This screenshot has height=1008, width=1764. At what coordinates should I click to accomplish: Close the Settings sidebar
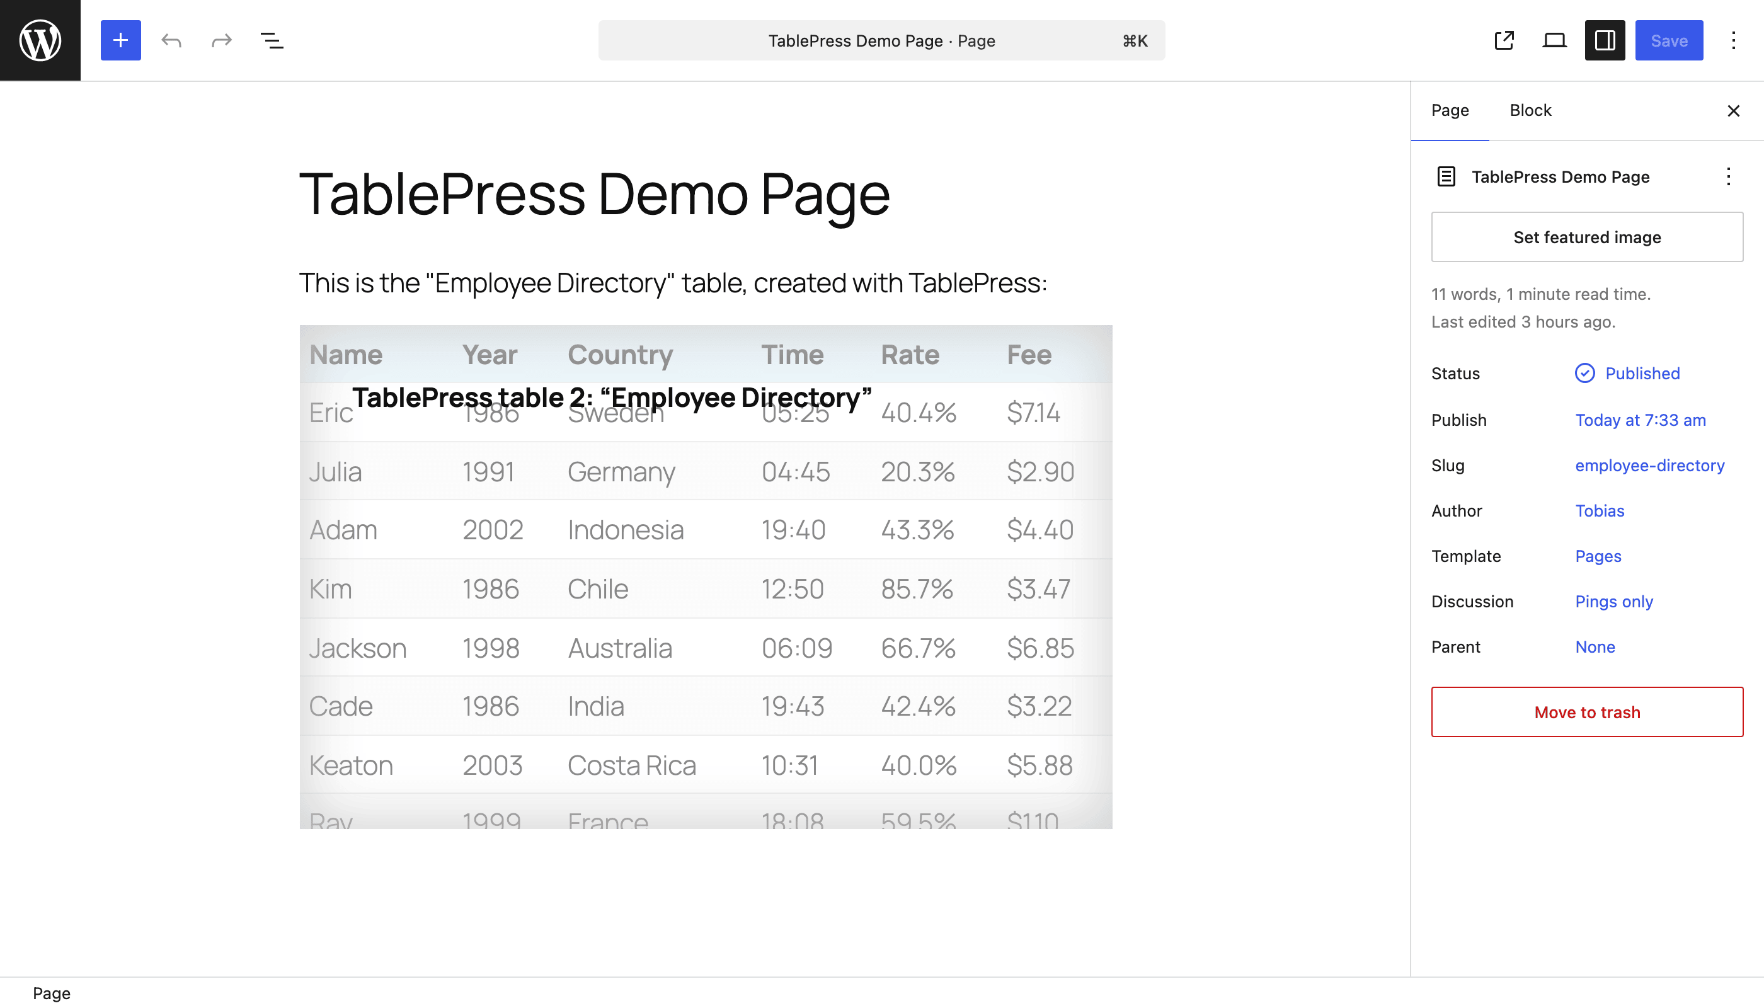pyautogui.click(x=1734, y=111)
